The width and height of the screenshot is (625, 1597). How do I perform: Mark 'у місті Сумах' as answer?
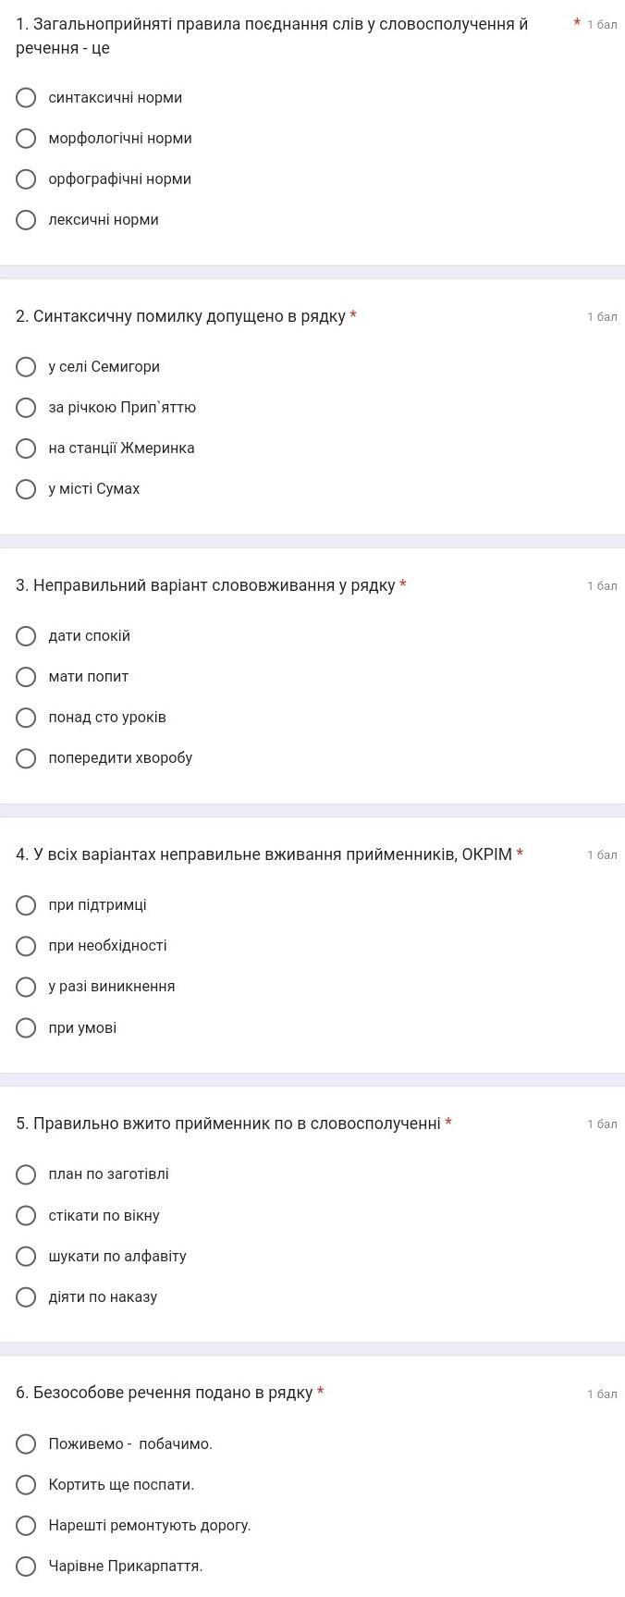[27, 489]
